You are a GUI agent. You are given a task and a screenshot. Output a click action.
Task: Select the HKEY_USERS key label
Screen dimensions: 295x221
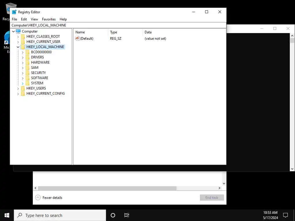pos(36,88)
